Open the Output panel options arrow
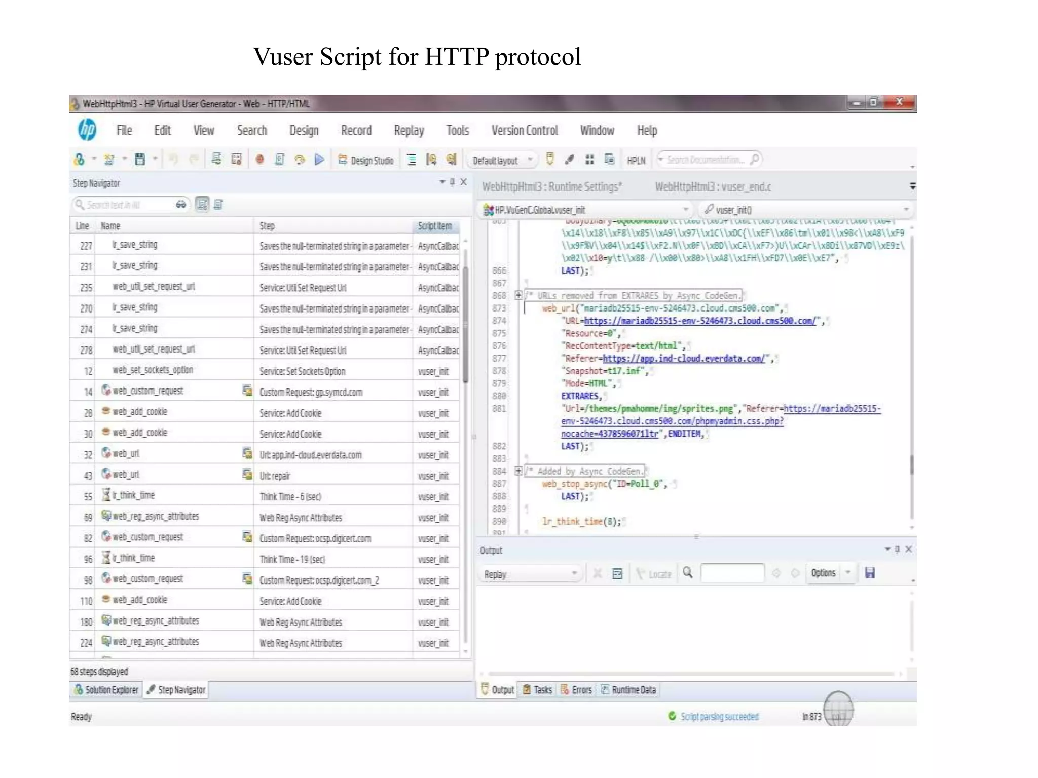This screenshot has width=1038, height=778. [x=887, y=549]
